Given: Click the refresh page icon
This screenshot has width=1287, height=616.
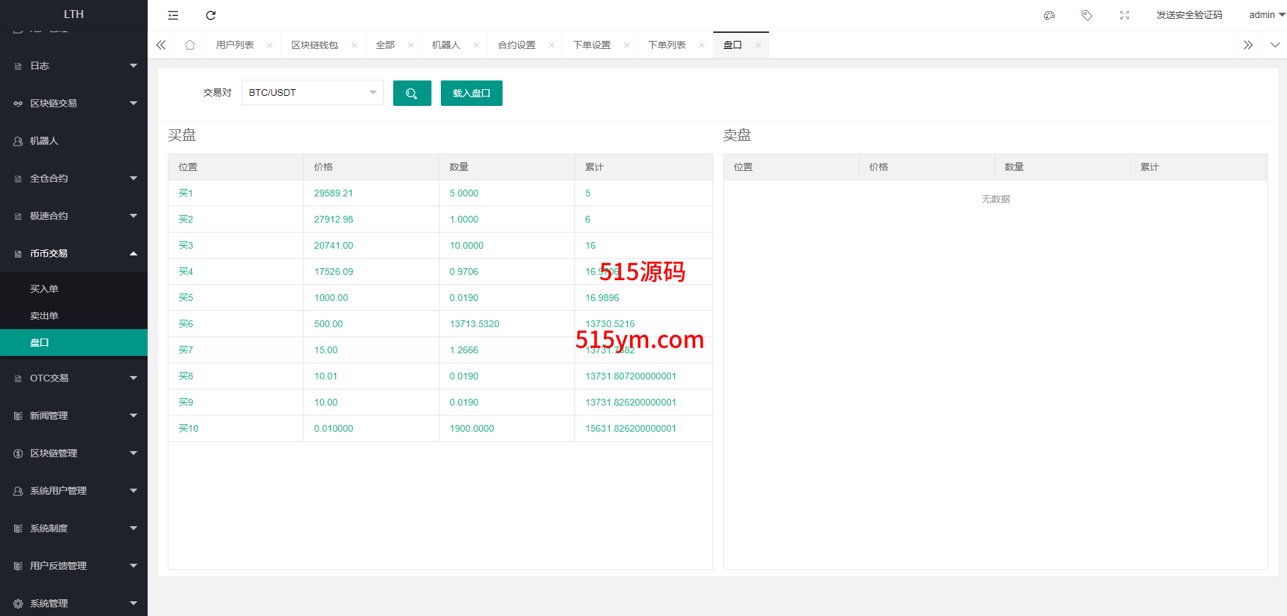Looking at the screenshot, I should [211, 15].
